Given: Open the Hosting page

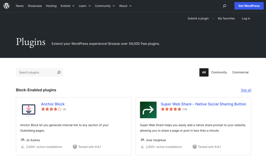Looking at the screenshot, I should pyautogui.click(x=51, y=6).
